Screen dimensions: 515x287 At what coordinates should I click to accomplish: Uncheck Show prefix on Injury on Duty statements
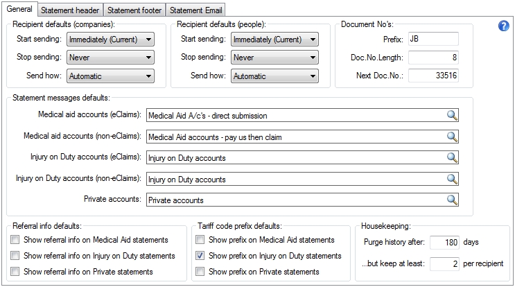coord(200,256)
